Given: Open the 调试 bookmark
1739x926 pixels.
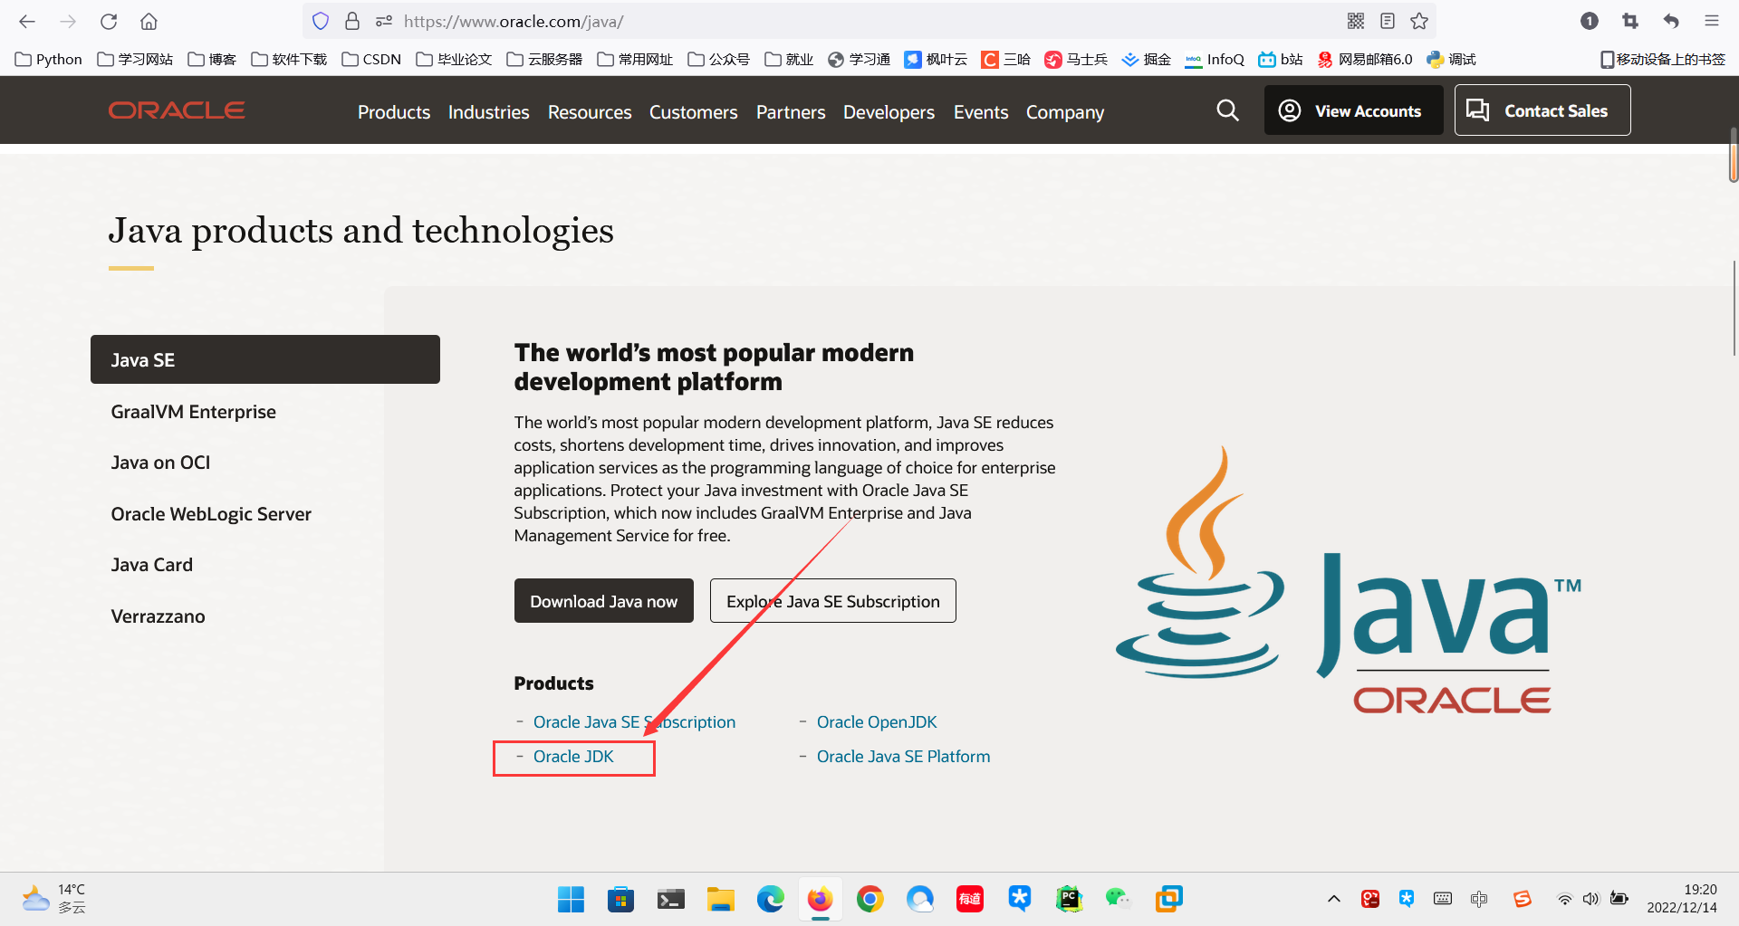Looking at the screenshot, I should pyautogui.click(x=1452, y=59).
